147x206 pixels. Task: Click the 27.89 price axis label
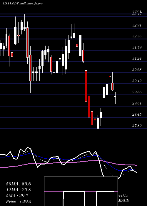pyautogui.click(x=137, y=125)
